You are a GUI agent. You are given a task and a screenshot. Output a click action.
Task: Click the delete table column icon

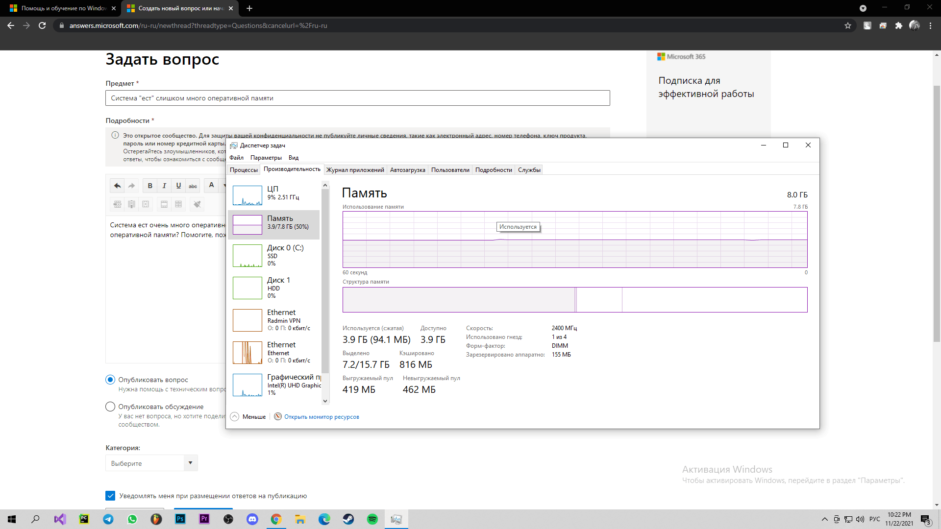click(x=131, y=204)
